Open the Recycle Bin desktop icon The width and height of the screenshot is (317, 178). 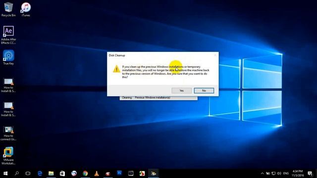[x=8, y=9]
